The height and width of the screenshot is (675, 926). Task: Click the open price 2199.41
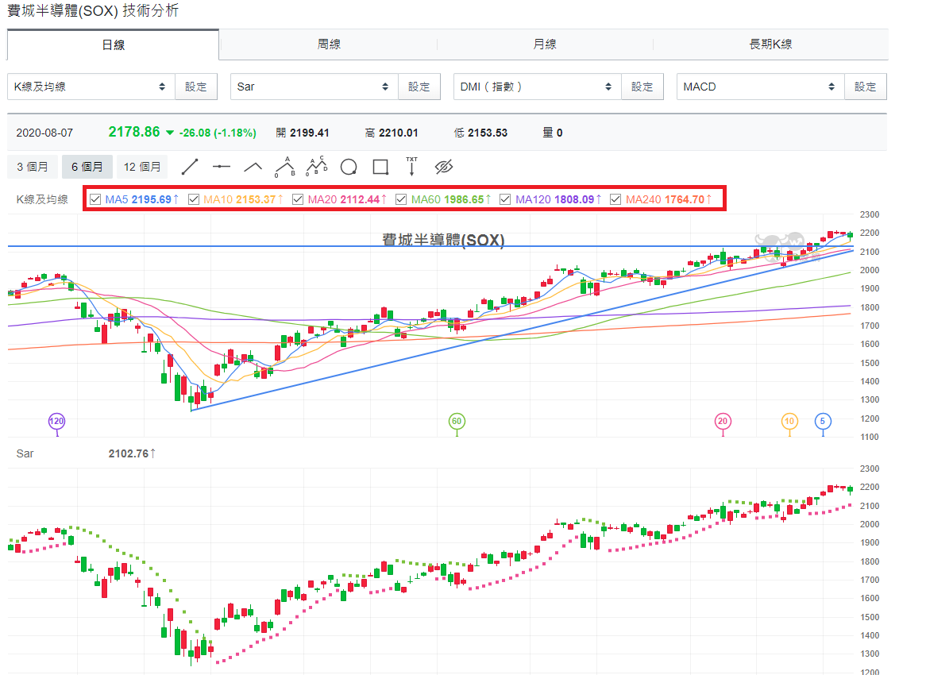310,133
